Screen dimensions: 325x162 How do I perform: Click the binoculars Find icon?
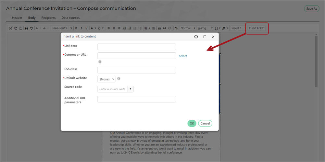(x=27, y=28)
